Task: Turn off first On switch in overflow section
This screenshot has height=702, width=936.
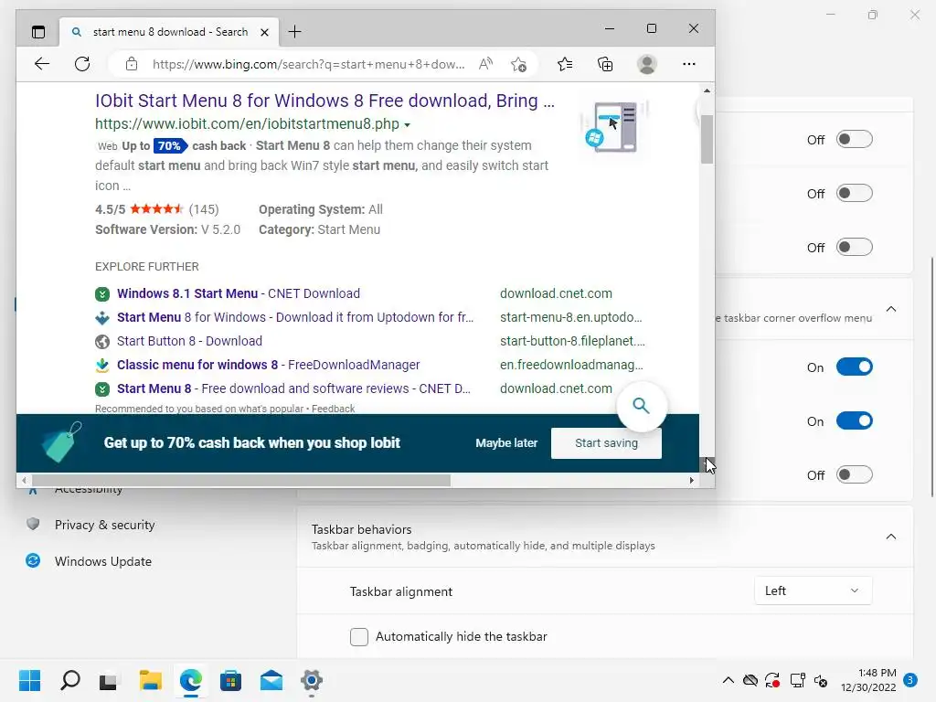Action: tap(855, 367)
